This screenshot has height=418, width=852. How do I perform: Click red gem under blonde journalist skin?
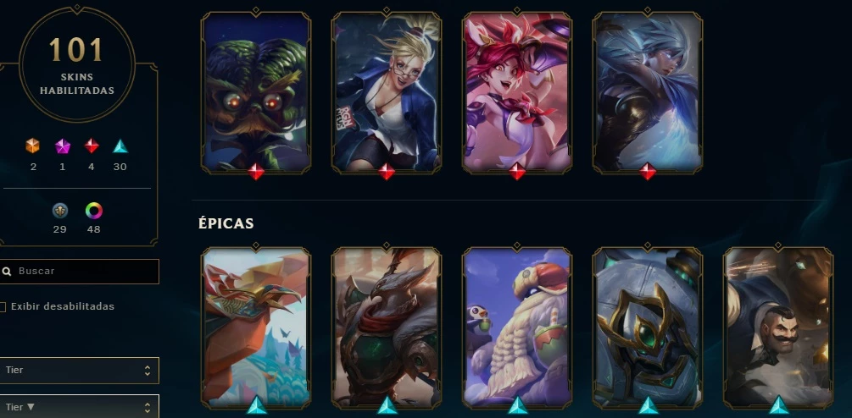(x=387, y=172)
